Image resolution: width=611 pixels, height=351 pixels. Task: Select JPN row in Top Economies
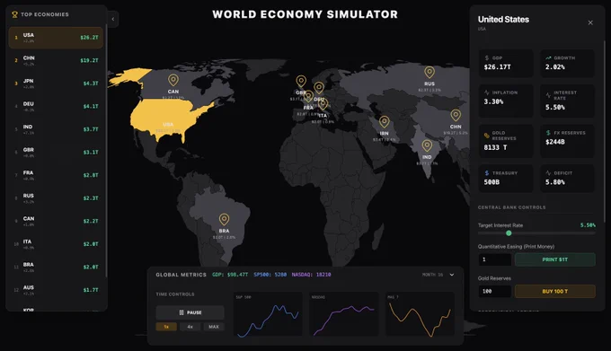pyautogui.click(x=56, y=83)
